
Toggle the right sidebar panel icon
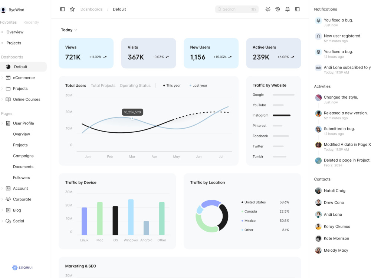(297, 9)
